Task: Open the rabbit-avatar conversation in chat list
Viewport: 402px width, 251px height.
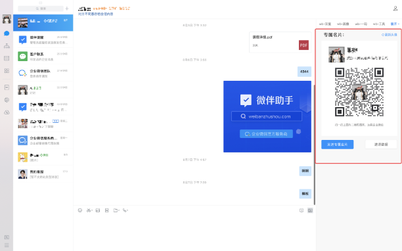Action: pos(43,157)
